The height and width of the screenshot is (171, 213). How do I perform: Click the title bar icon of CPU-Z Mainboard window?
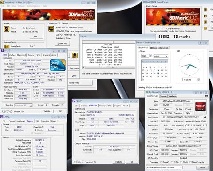[x=74, y=101]
